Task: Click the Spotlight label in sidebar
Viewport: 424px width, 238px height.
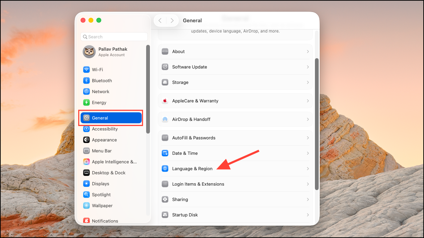Action: pos(101,195)
